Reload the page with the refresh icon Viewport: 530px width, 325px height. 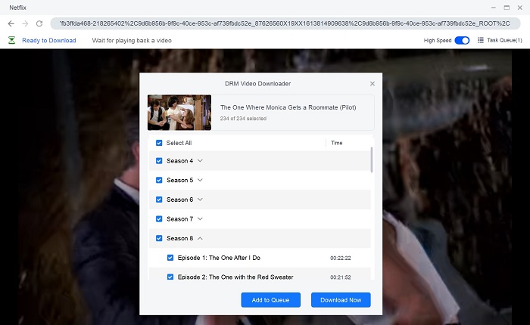39,23
